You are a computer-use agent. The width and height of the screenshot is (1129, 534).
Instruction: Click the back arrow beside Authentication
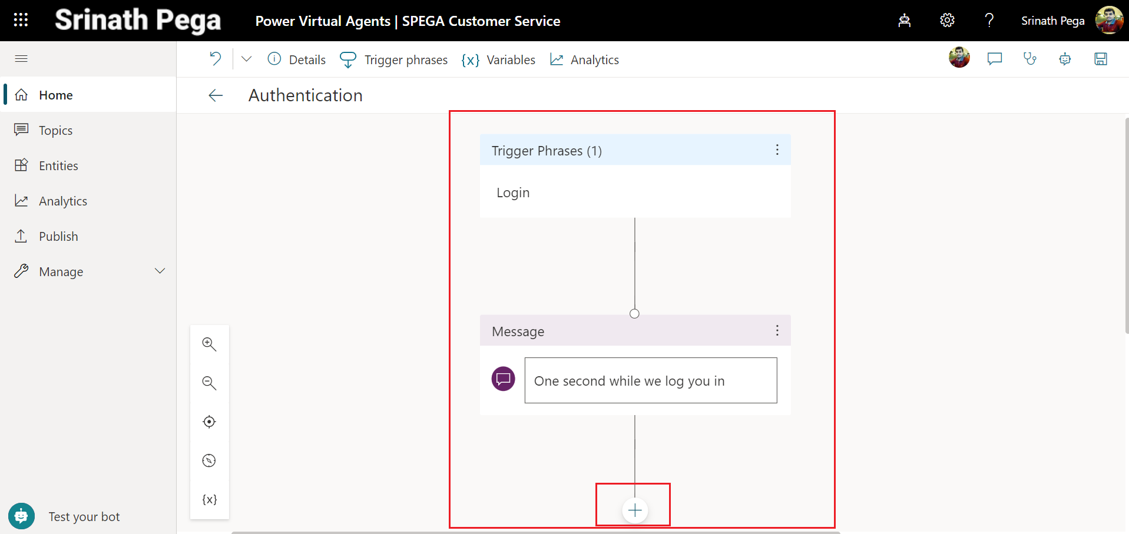point(216,95)
